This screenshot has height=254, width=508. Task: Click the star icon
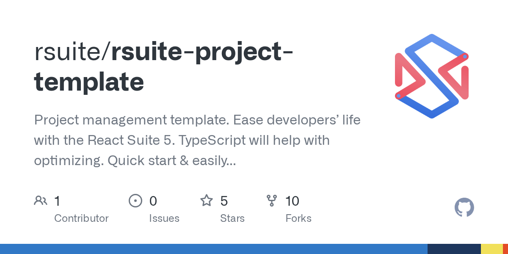point(206,201)
